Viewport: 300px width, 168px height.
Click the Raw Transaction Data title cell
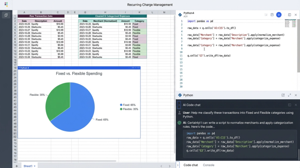coord(41,16)
